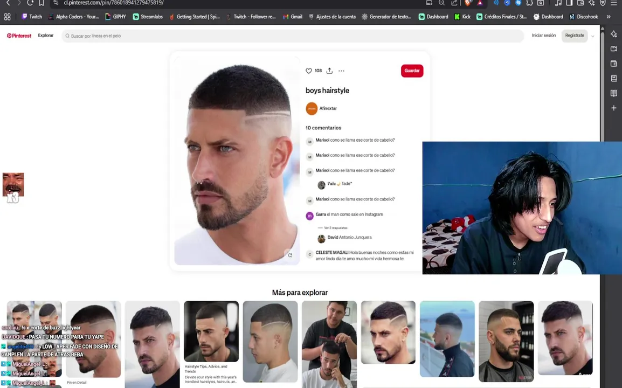Open the 'Hairstyle Tips, Advice, and Trends' pin

[211, 343]
